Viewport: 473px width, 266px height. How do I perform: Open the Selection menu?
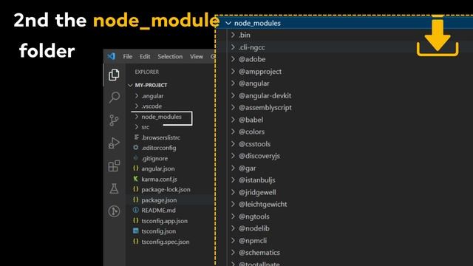pyautogui.click(x=170, y=56)
